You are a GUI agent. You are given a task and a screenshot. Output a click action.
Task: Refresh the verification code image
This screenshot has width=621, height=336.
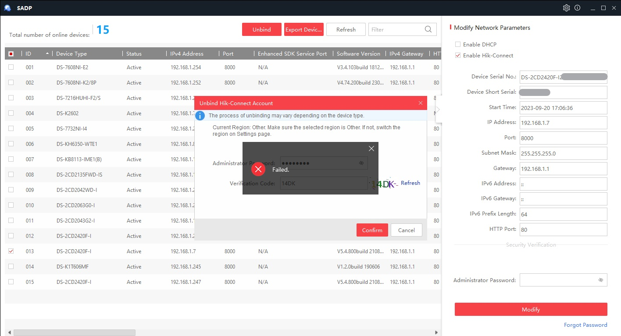point(410,183)
